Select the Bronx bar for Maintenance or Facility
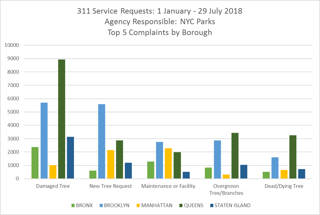The height and width of the screenshot is (215, 320). 151,170
